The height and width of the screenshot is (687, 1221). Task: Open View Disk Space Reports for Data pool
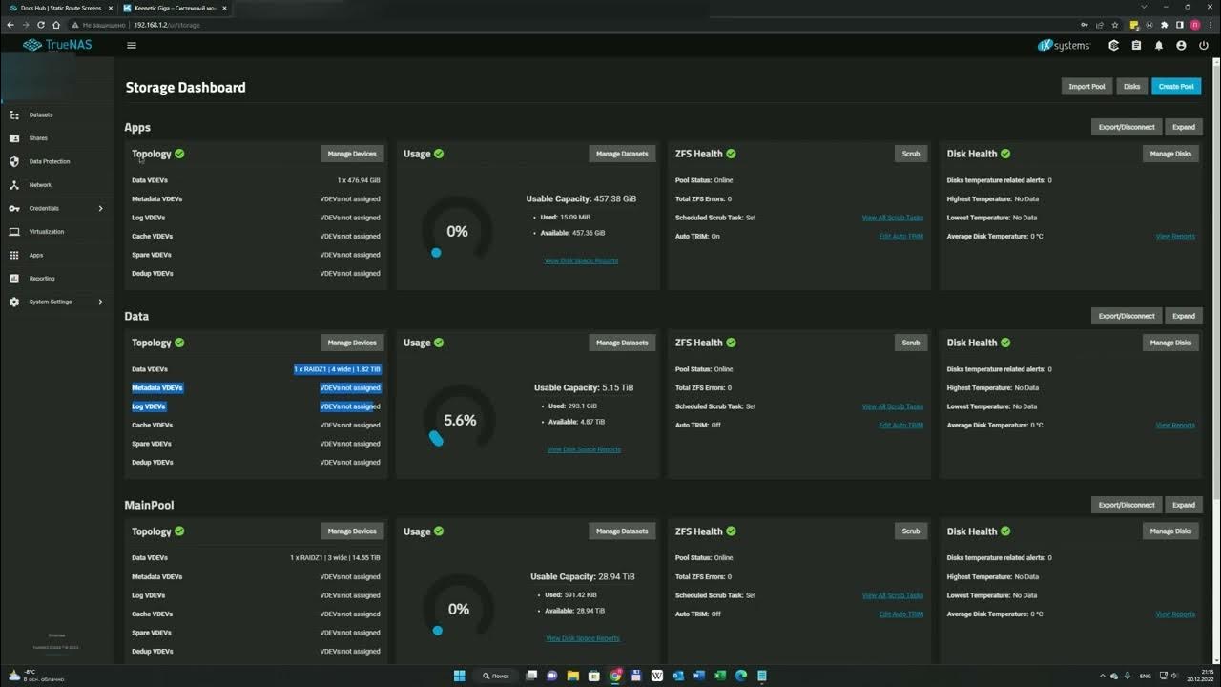(x=584, y=449)
